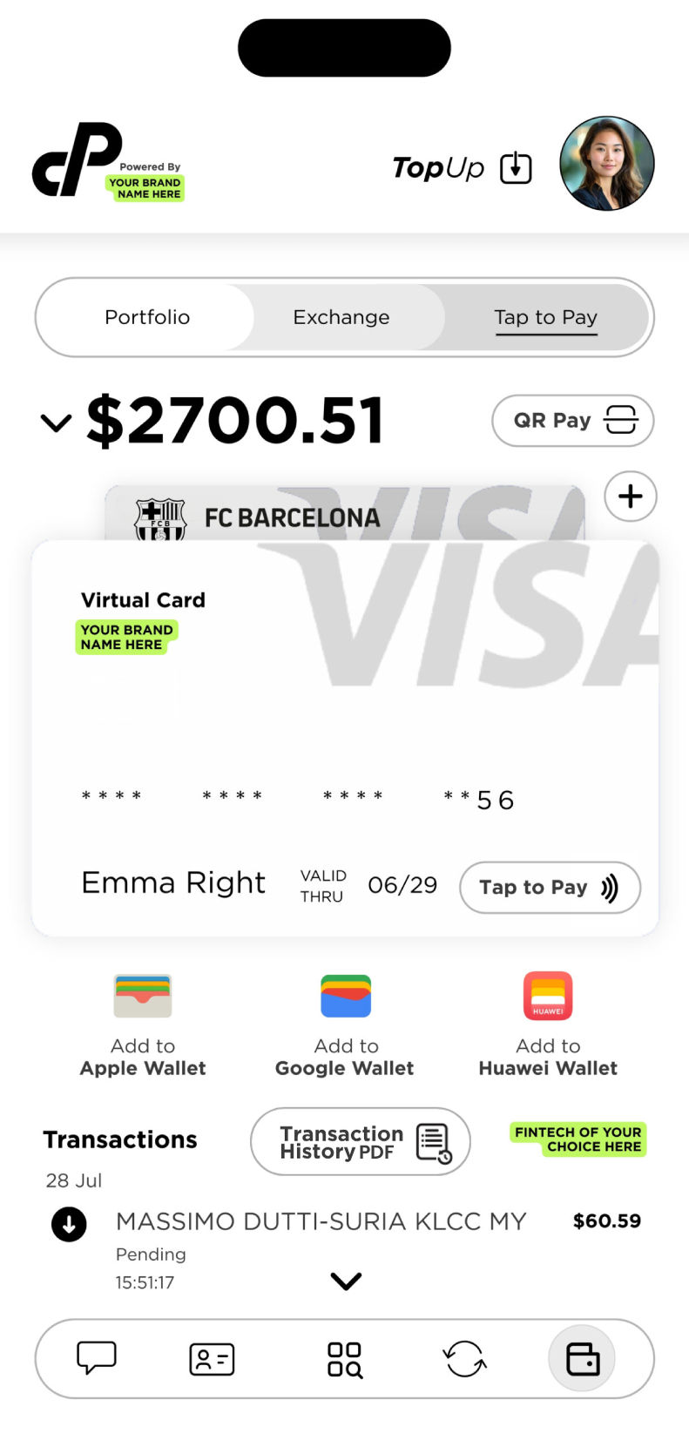Open the ID card profile icon
Image resolution: width=689 pixels, height=1447 pixels.
tap(212, 1358)
